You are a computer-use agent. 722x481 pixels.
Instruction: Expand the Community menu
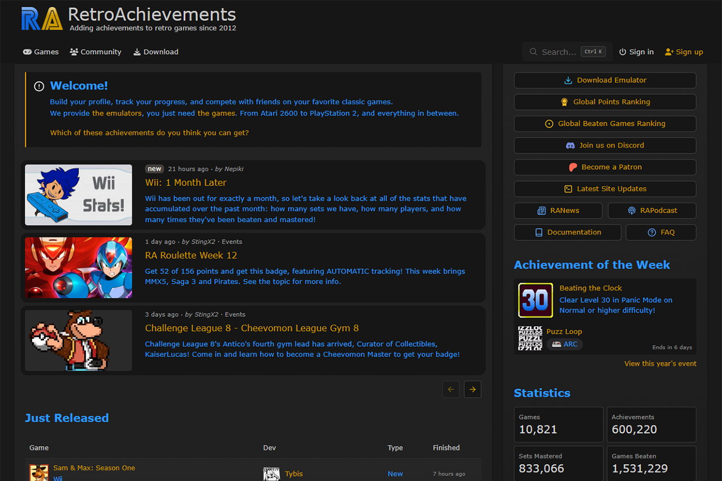[x=95, y=52]
